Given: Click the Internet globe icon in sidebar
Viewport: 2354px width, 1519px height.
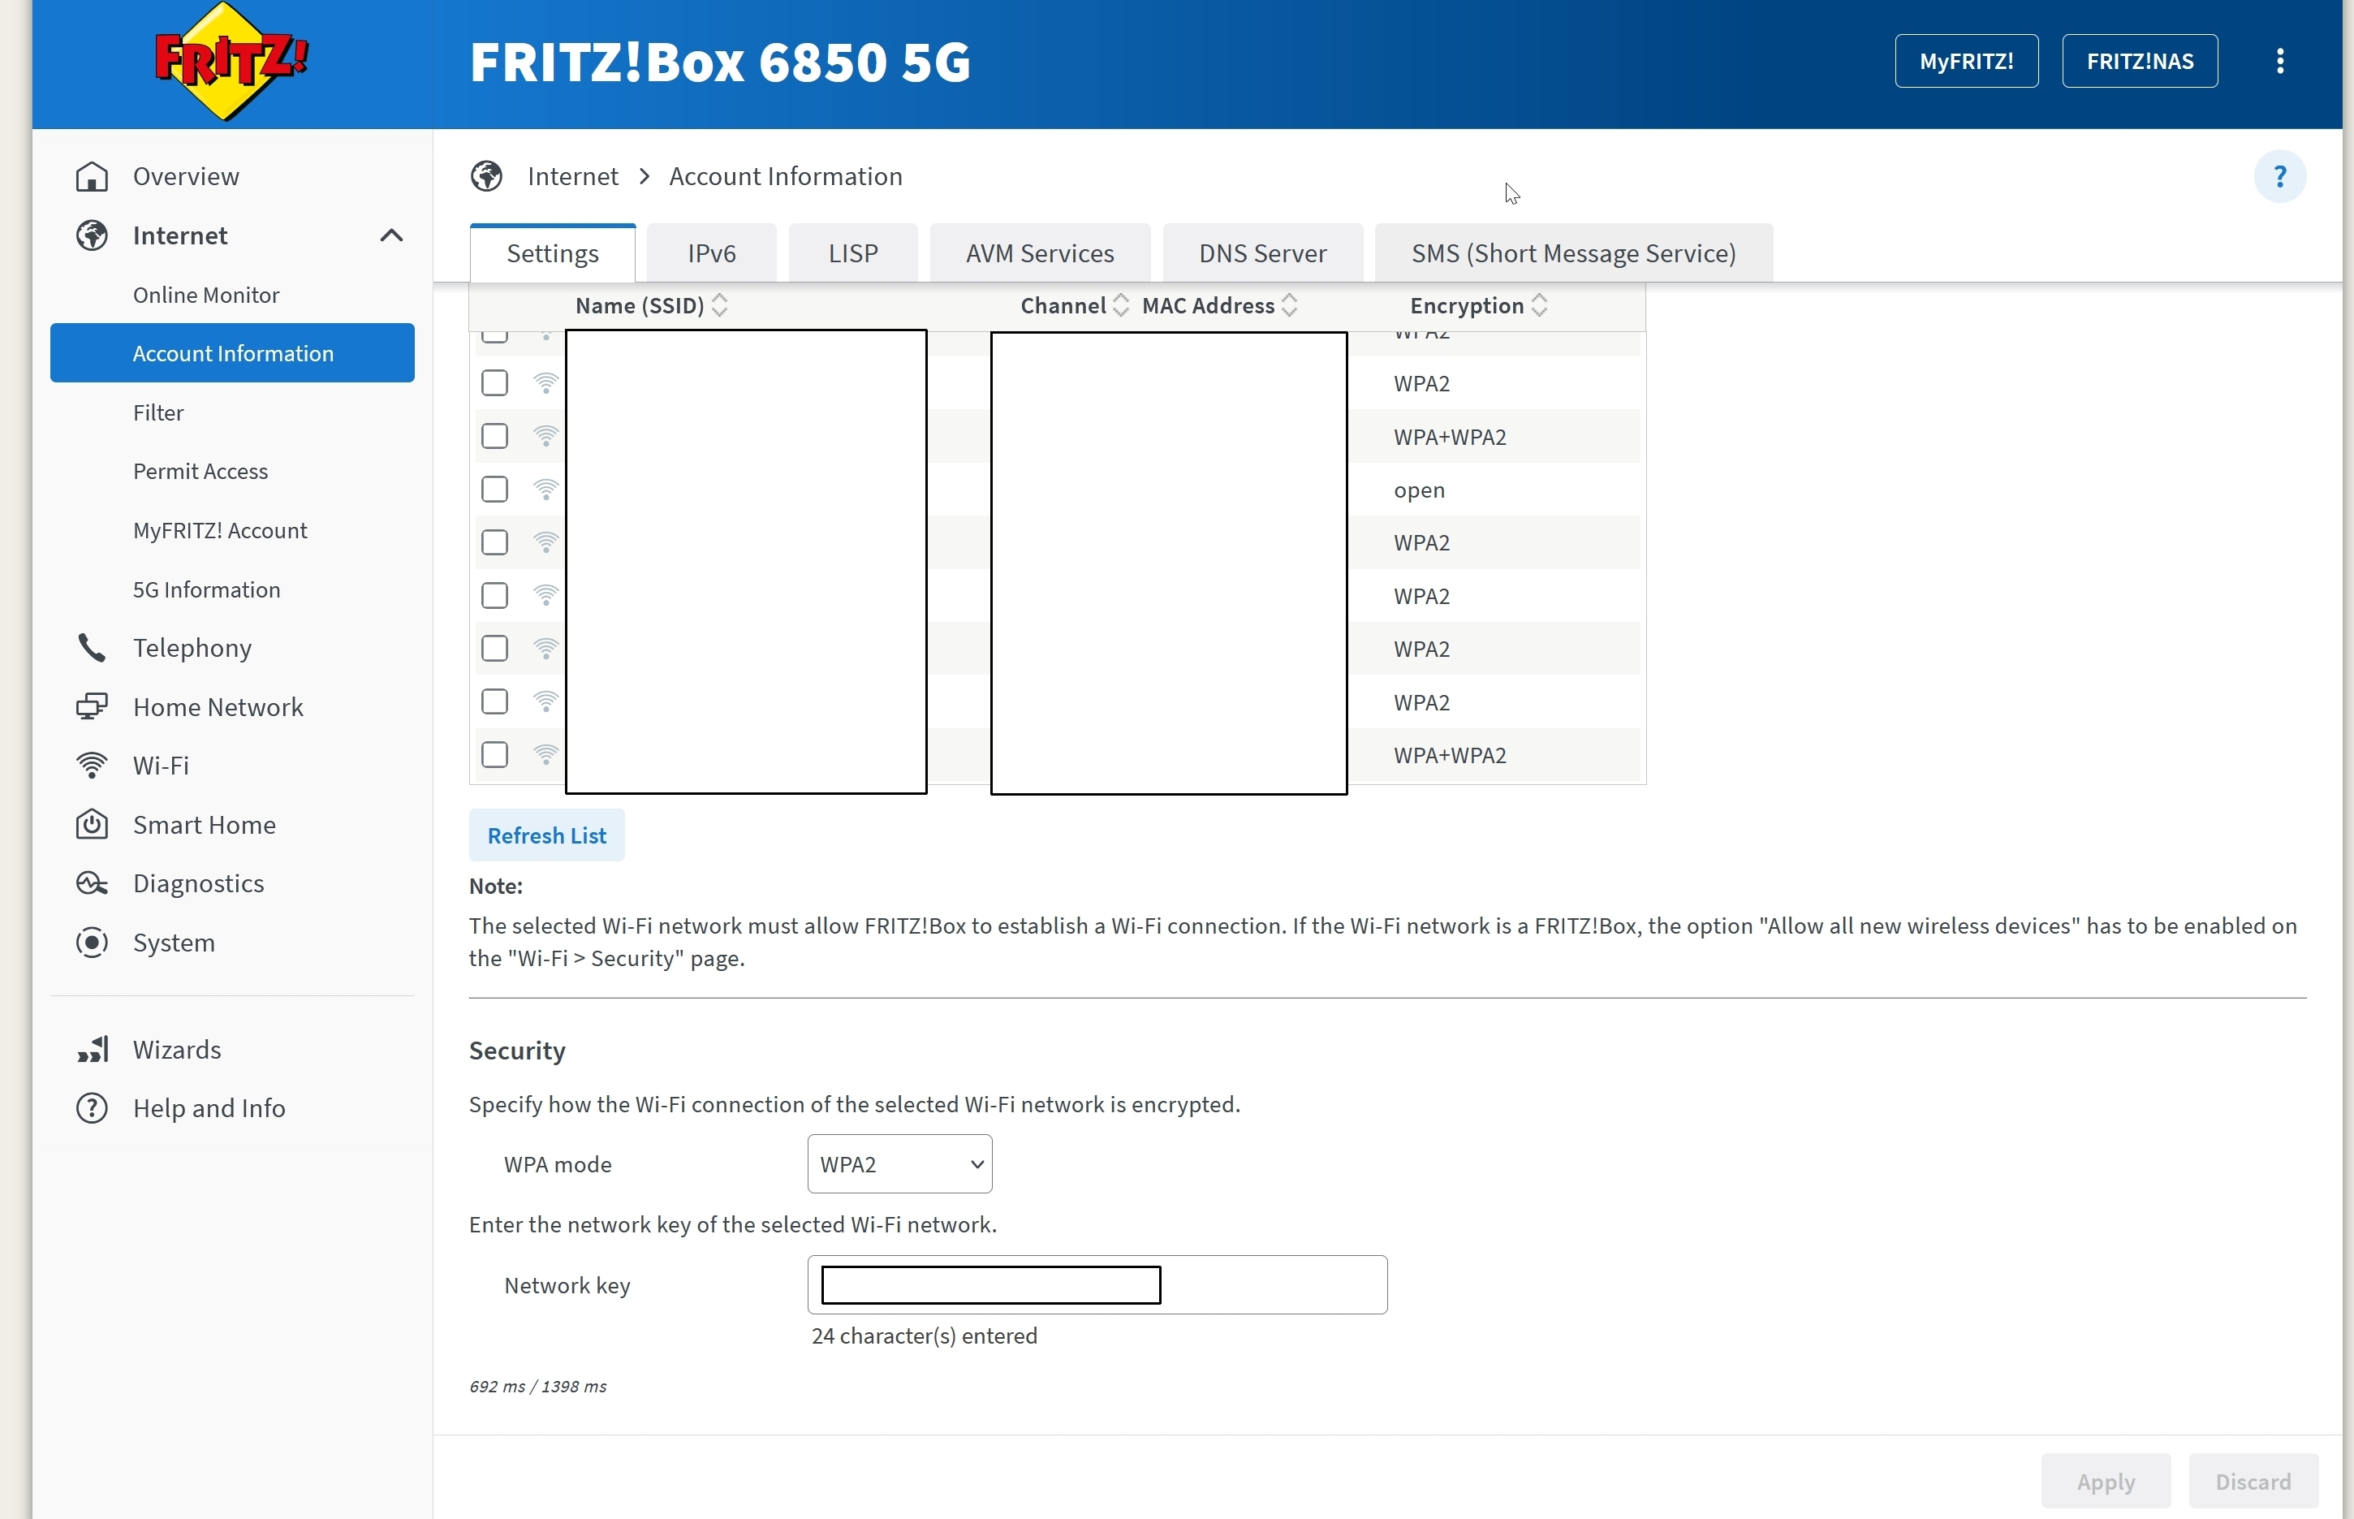Looking at the screenshot, I should tap(92, 235).
